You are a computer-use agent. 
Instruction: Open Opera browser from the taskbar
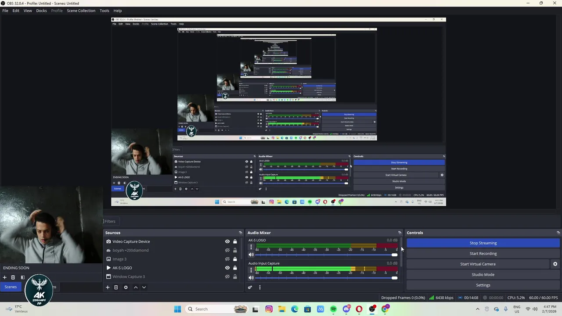359,309
